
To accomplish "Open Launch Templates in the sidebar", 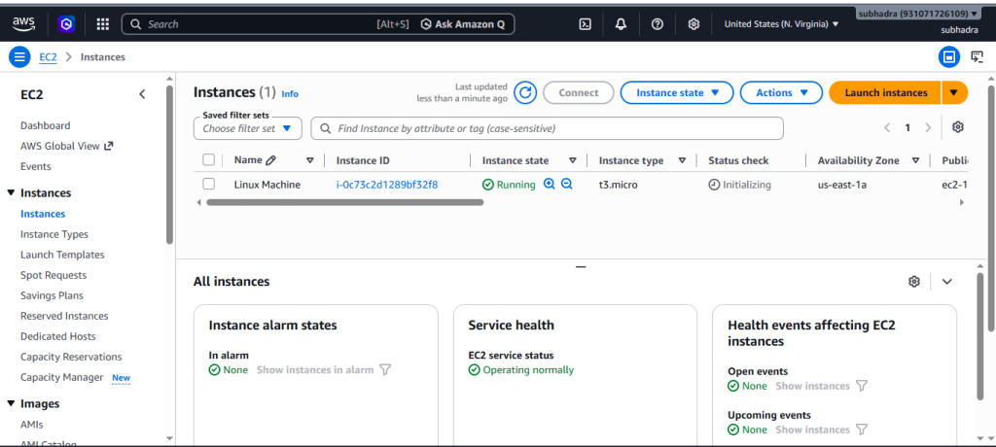I will pos(62,255).
